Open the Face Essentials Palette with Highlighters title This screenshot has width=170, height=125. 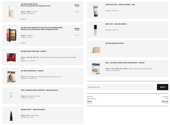click(x=42, y=28)
